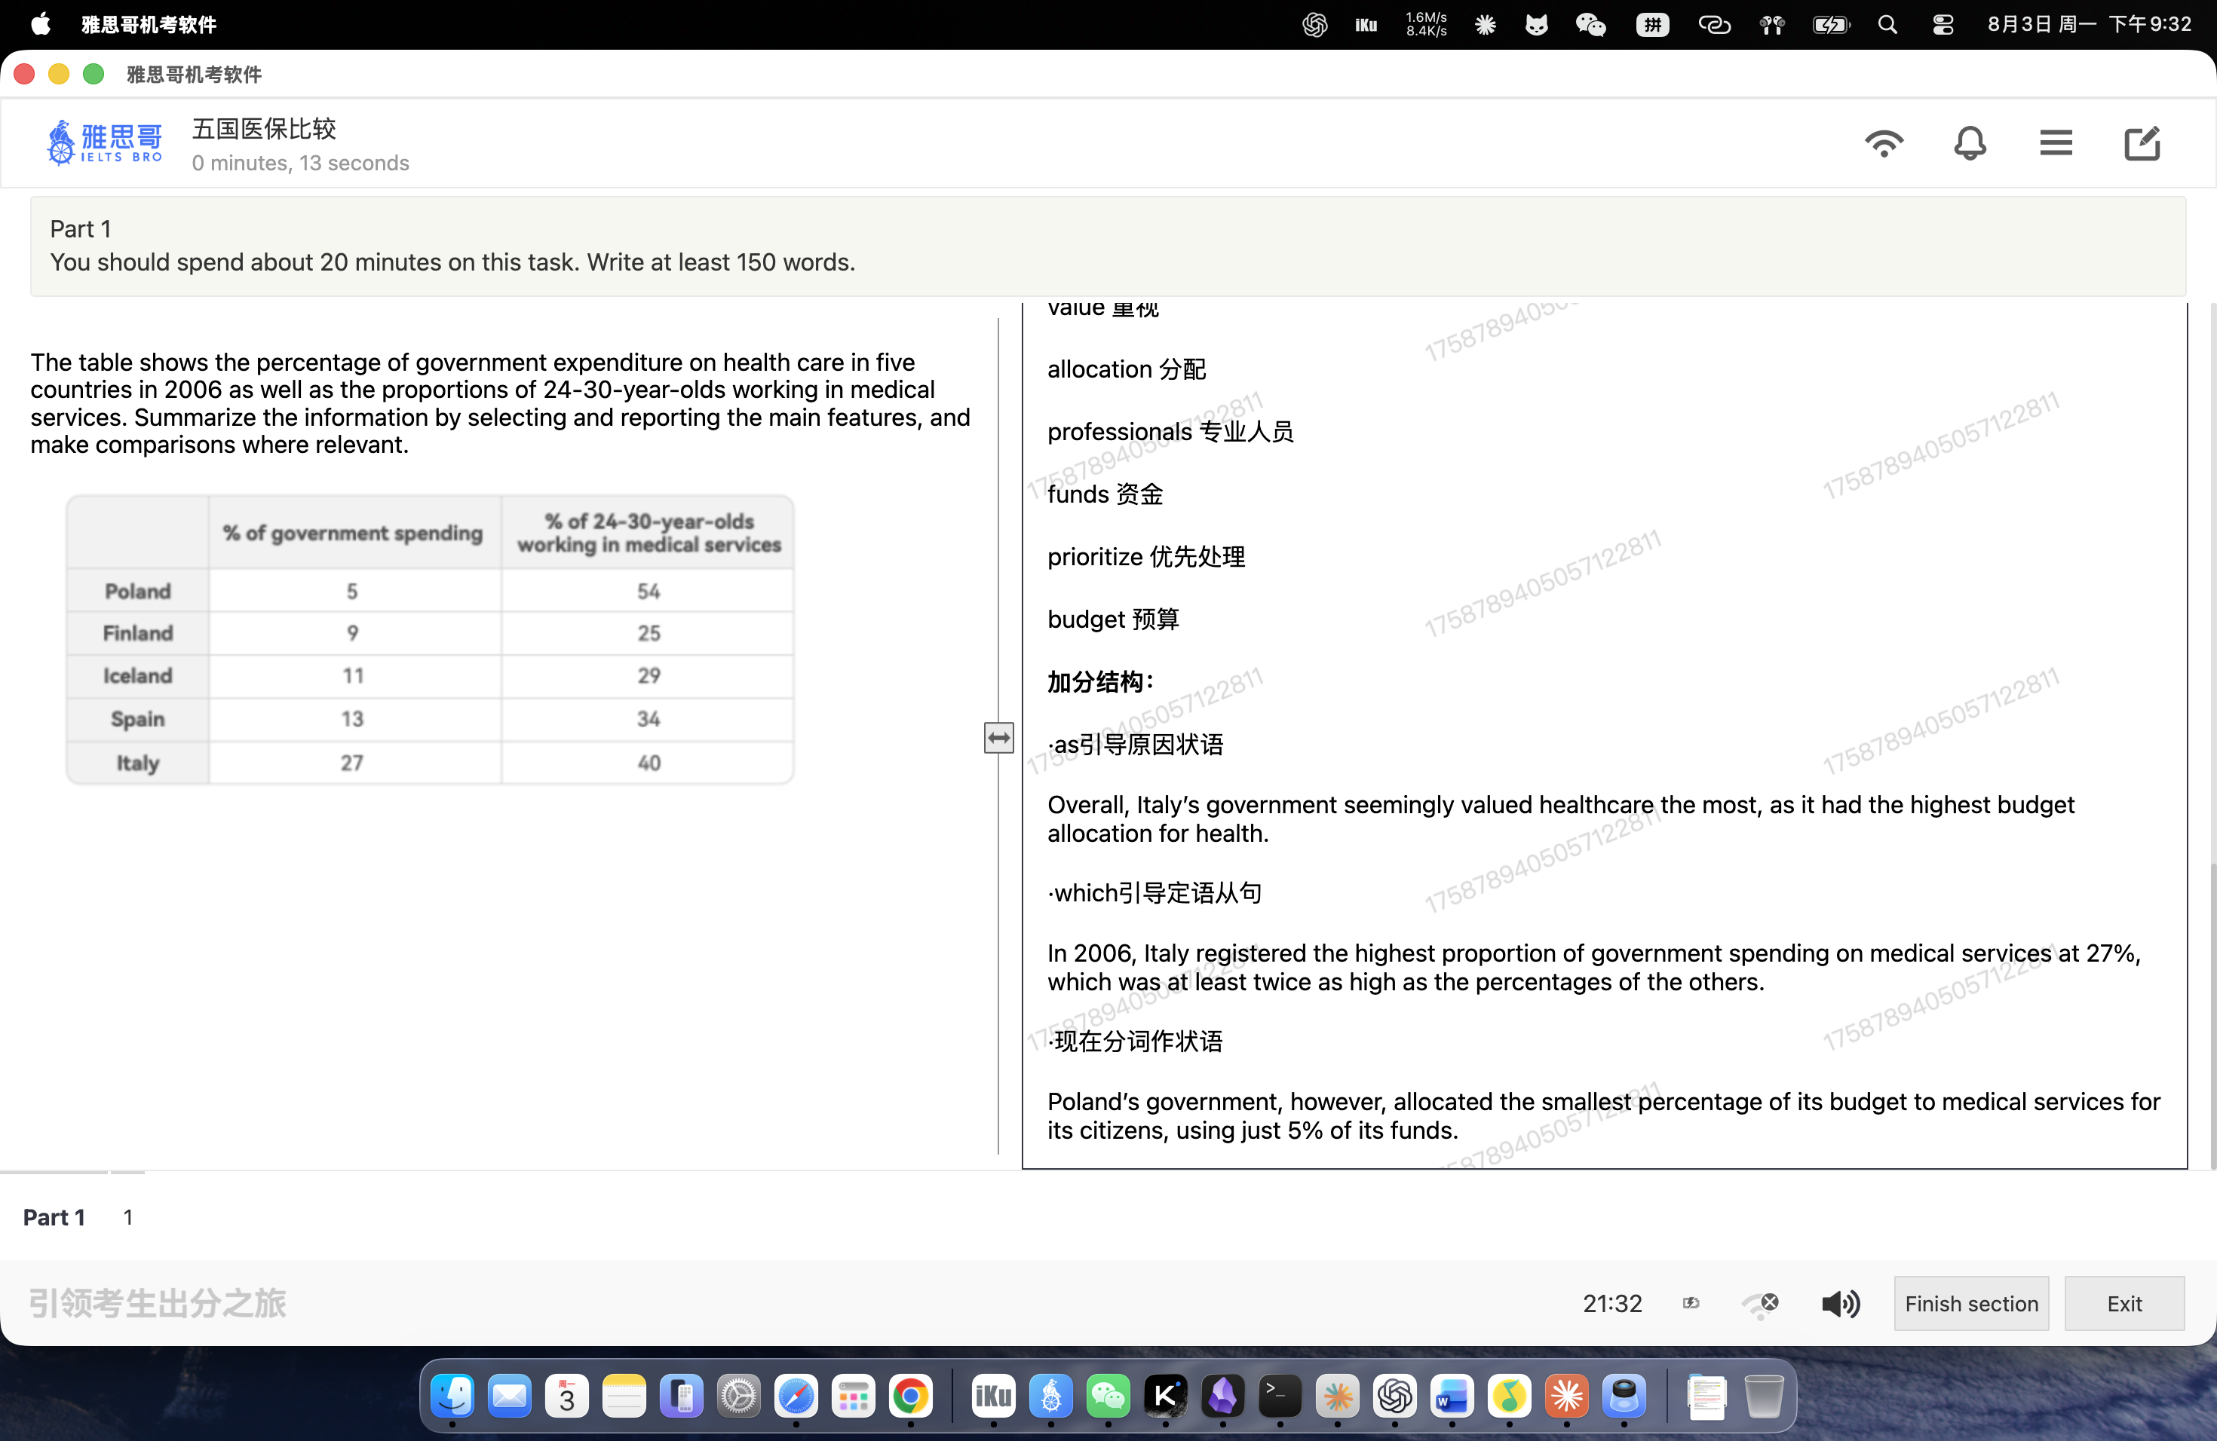Click the Wi-Fi status icon in app header
Viewport: 2217px width, 1441px height.
tap(1884, 143)
